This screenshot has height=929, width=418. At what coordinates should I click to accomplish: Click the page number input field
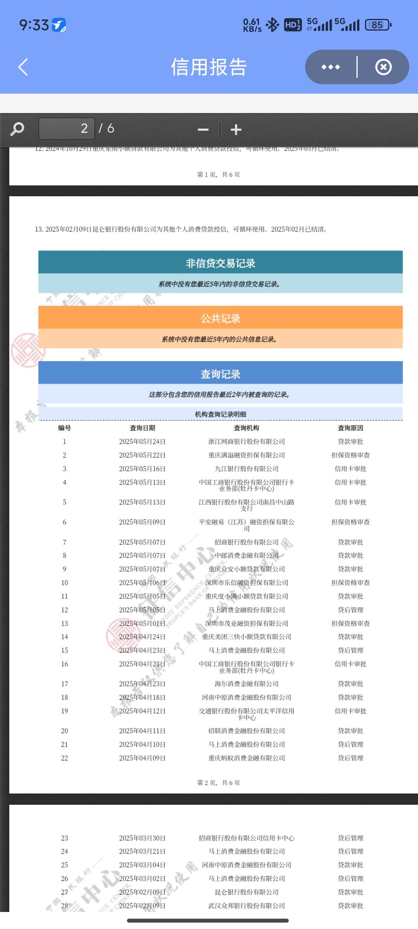(x=67, y=129)
